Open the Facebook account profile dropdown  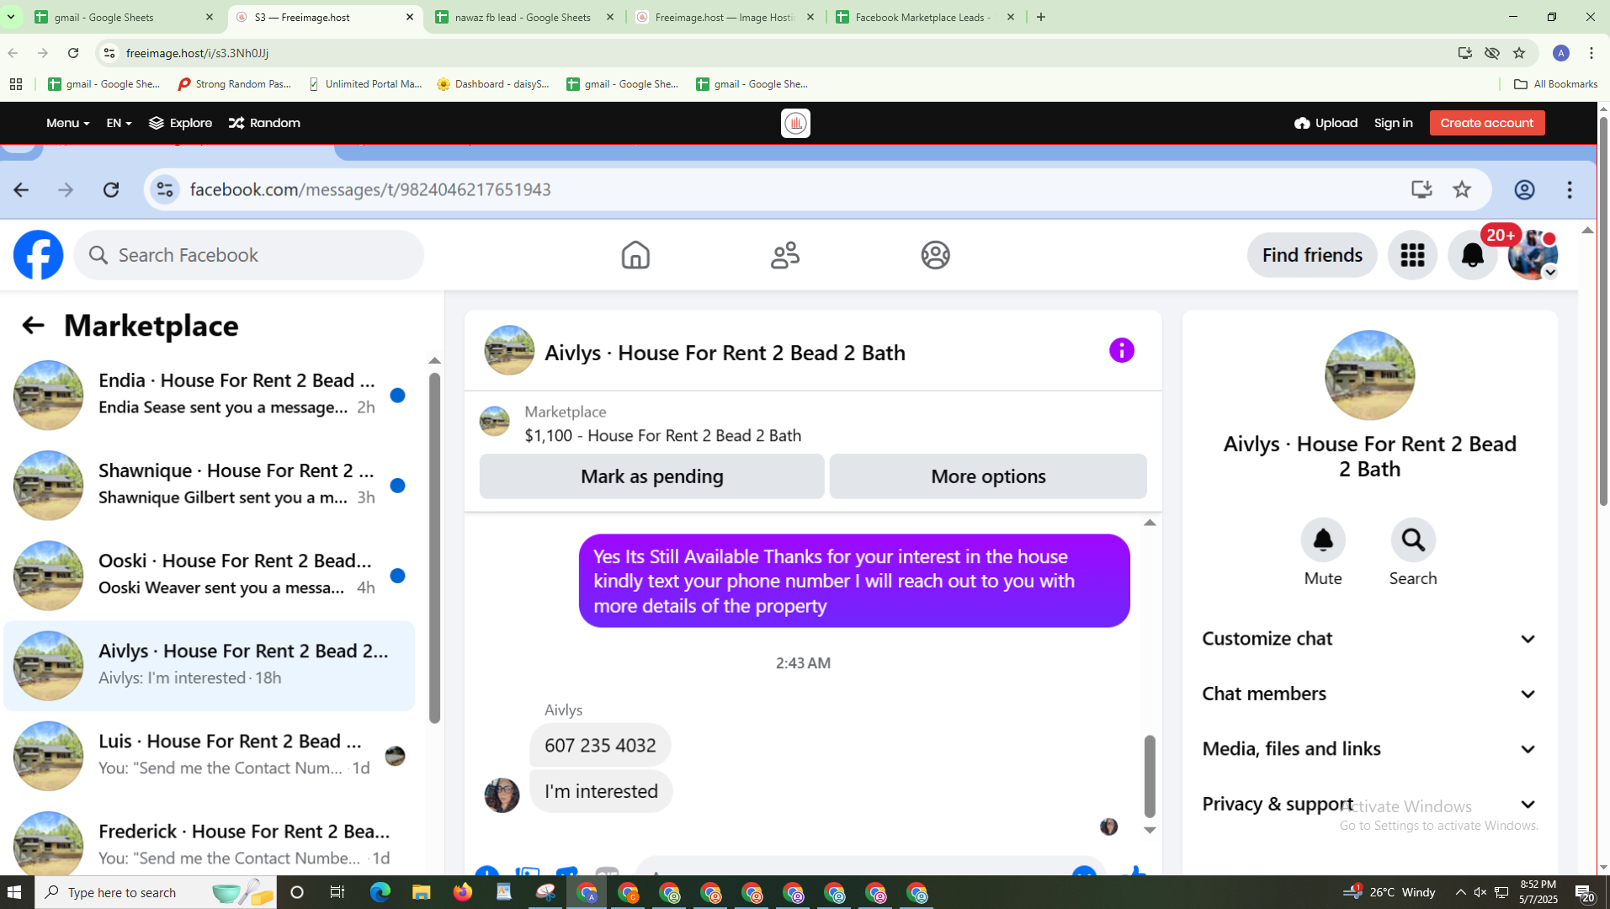click(x=1533, y=255)
